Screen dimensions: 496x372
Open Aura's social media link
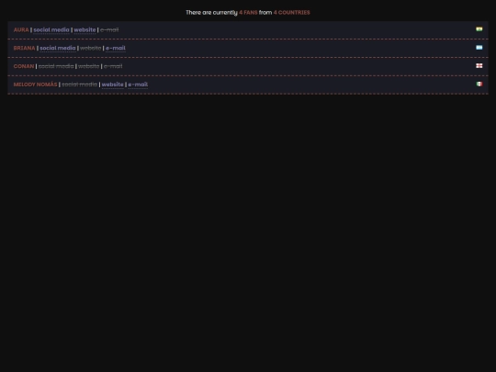(x=51, y=29)
